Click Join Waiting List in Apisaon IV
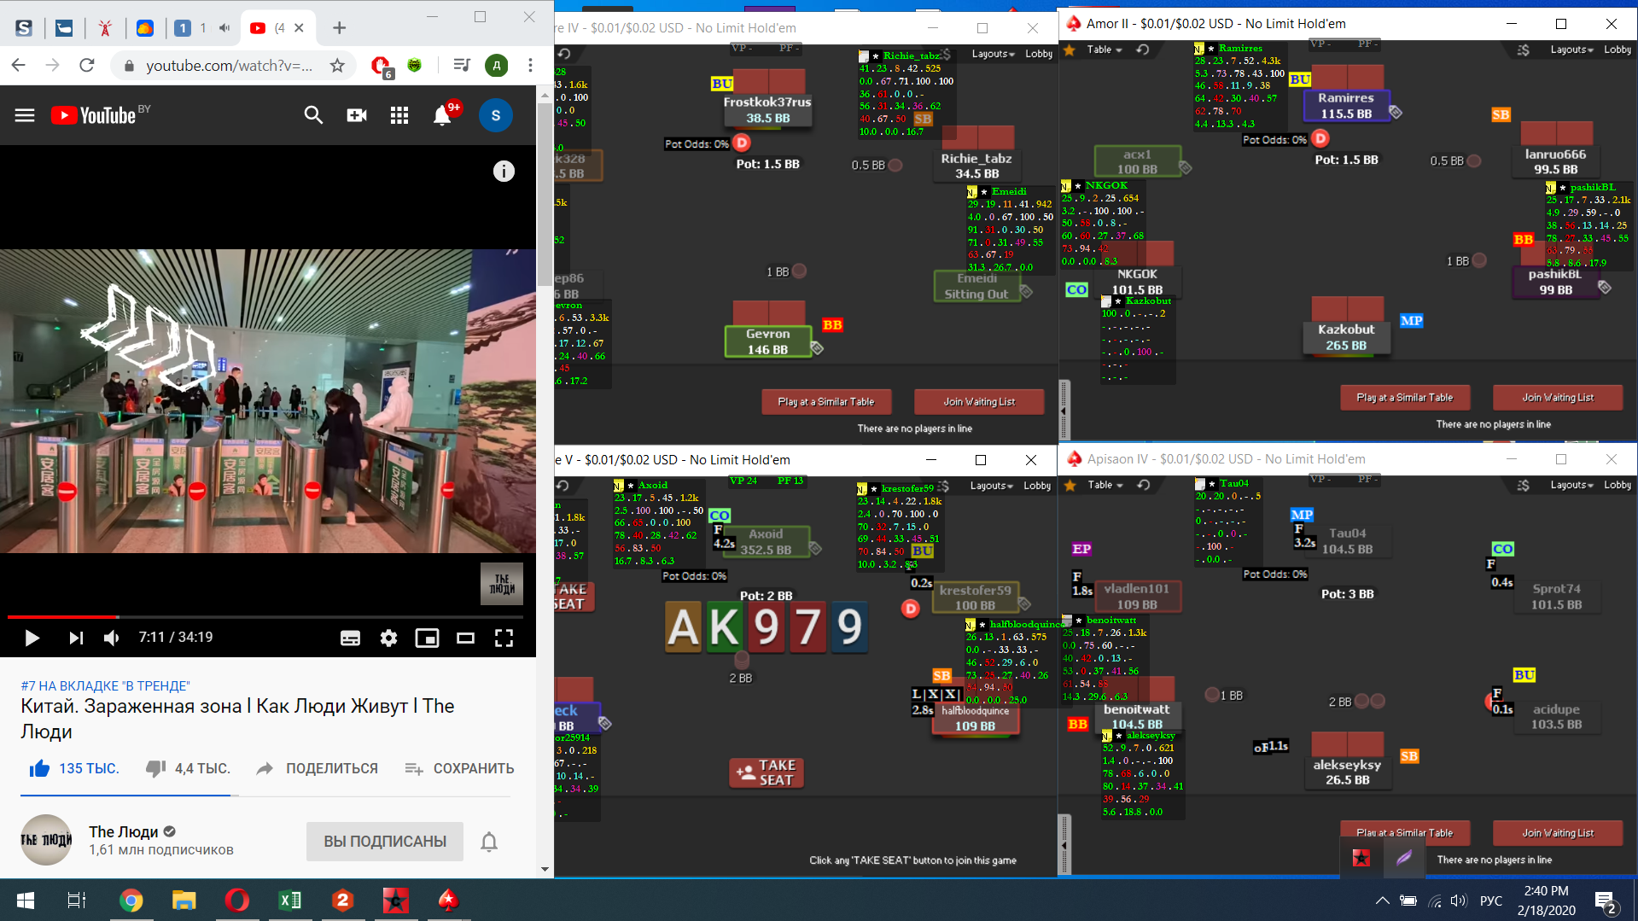The height and width of the screenshot is (921, 1638). [1558, 833]
